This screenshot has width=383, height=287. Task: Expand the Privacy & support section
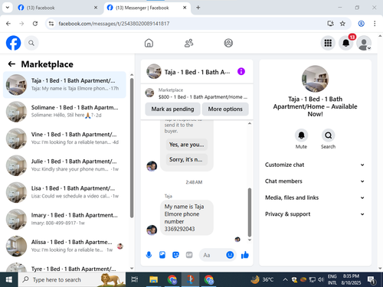tap(315, 214)
